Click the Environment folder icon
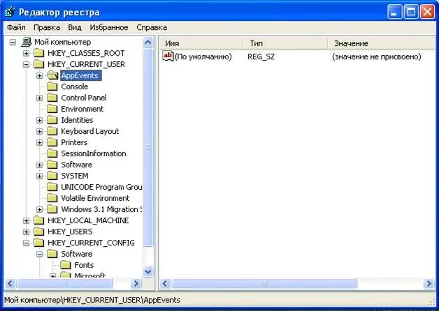439x311 pixels. 52,109
